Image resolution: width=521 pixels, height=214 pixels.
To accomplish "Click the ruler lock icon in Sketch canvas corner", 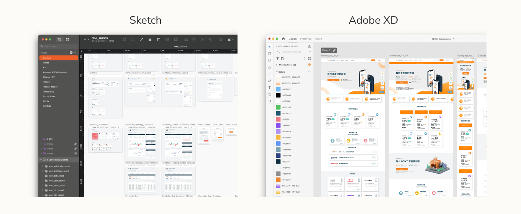I will pos(82,50).
